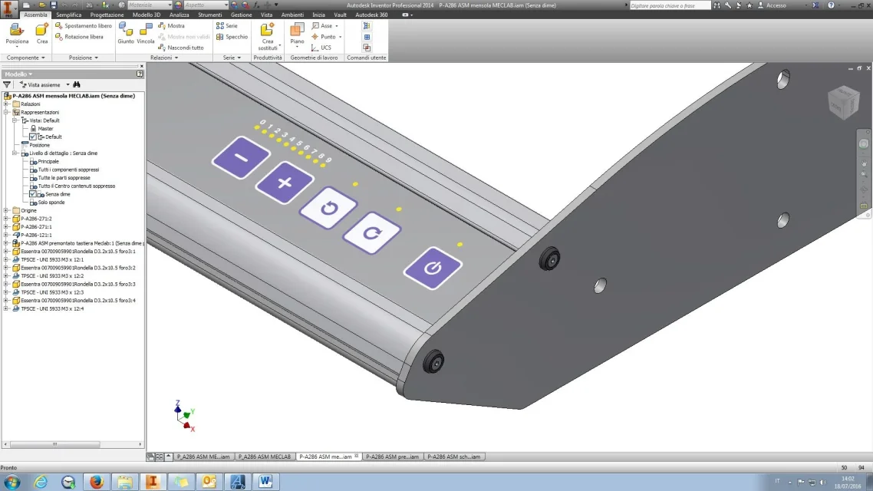Click the Nascondi tutto button
Viewport: 873px width, 491px height.
coord(181,48)
